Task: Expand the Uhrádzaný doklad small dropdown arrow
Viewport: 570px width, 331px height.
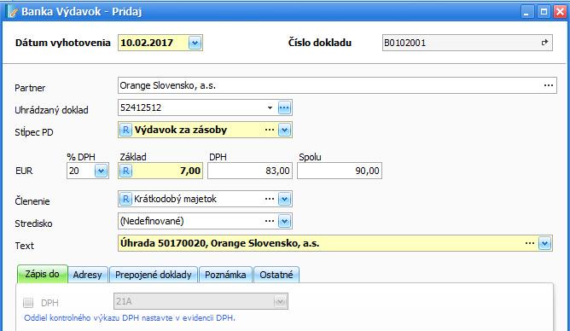Action: click(270, 107)
